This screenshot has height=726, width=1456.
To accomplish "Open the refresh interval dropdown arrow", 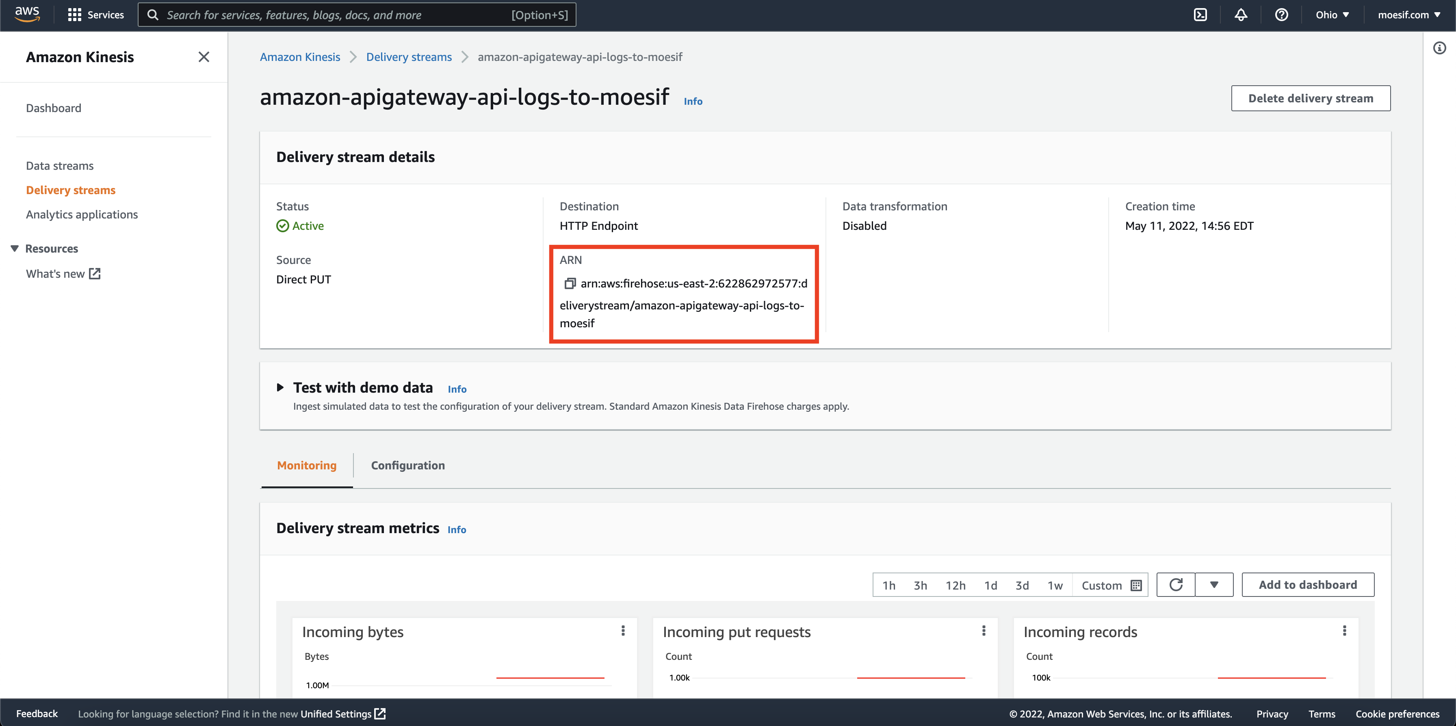I will 1214,585.
